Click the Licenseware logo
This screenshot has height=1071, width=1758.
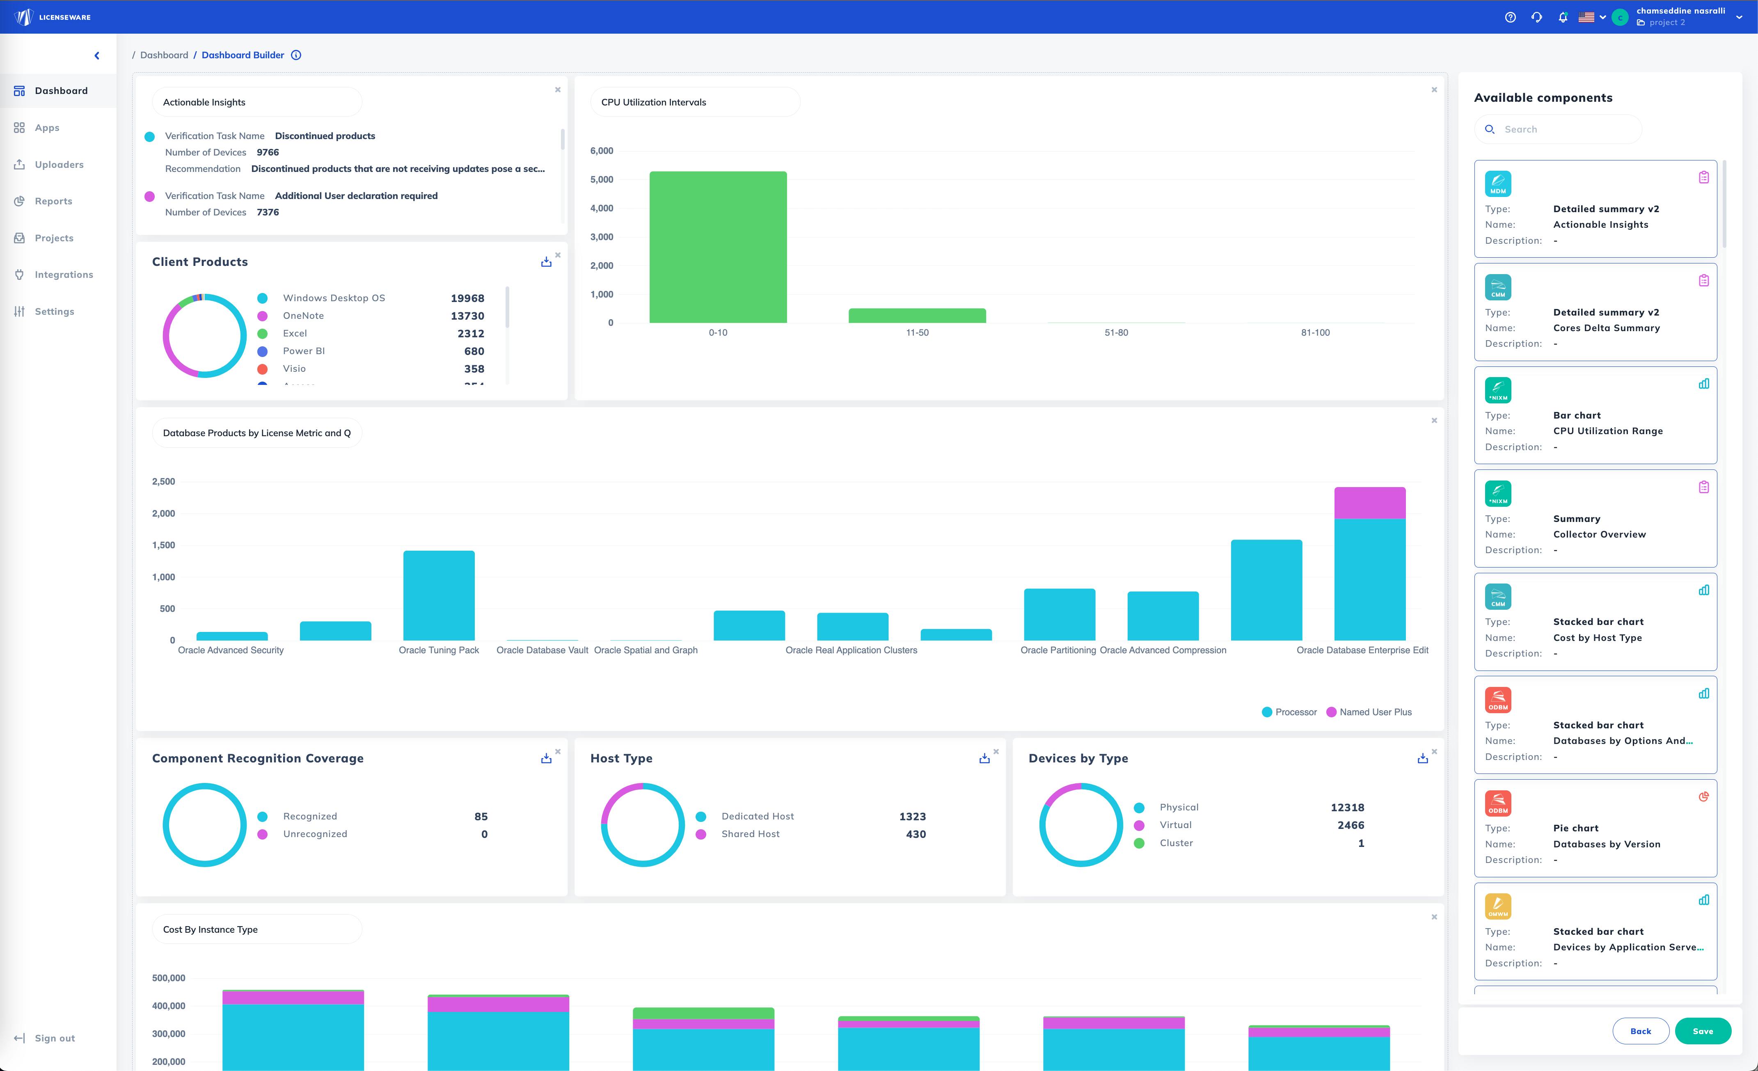click(53, 17)
